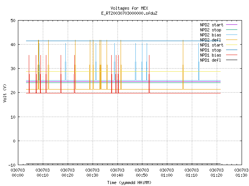249x186 pixels.
Task: Click the 'NPD2 stop' legend label
Action: pos(210,30)
